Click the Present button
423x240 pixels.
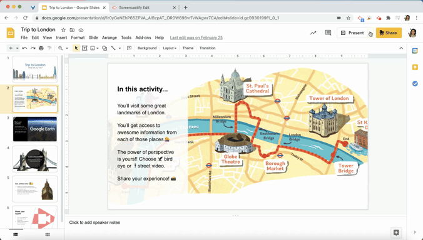352,33
